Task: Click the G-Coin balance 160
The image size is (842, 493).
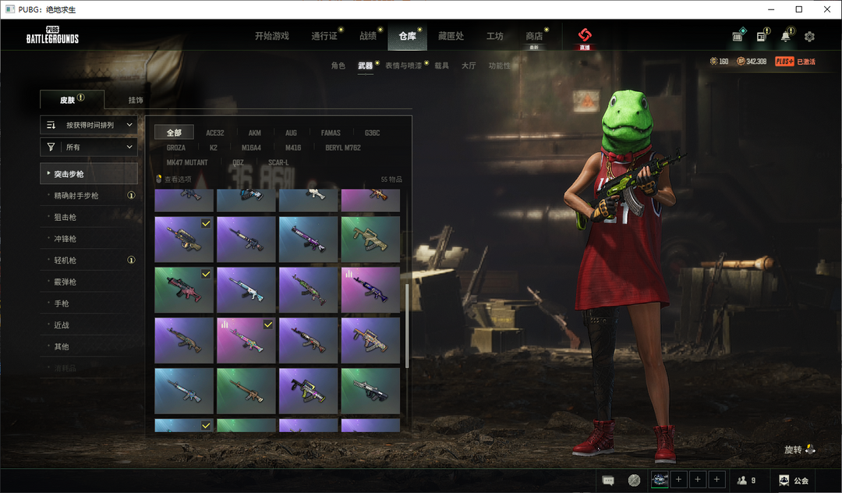Action: (720, 61)
